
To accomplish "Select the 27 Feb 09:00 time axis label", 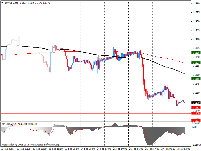I will click(x=168, y=149).
